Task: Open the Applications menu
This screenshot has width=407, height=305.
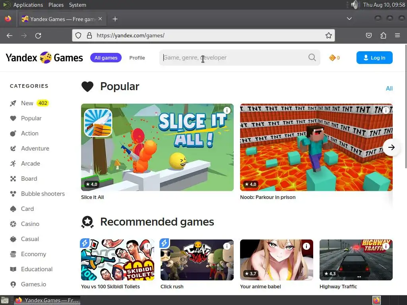Action: [x=28, y=5]
